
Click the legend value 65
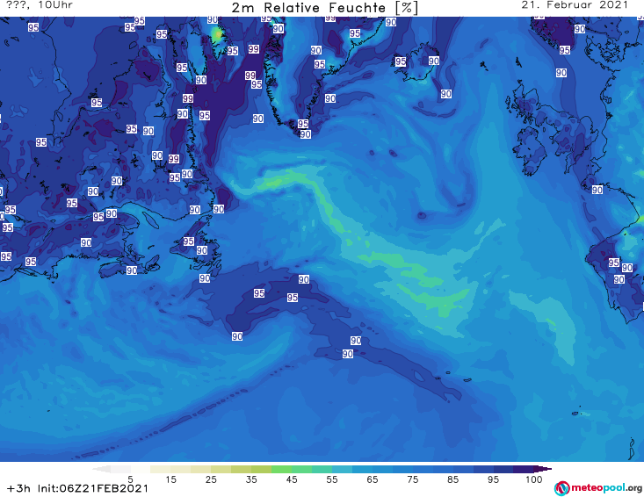[373, 479]
